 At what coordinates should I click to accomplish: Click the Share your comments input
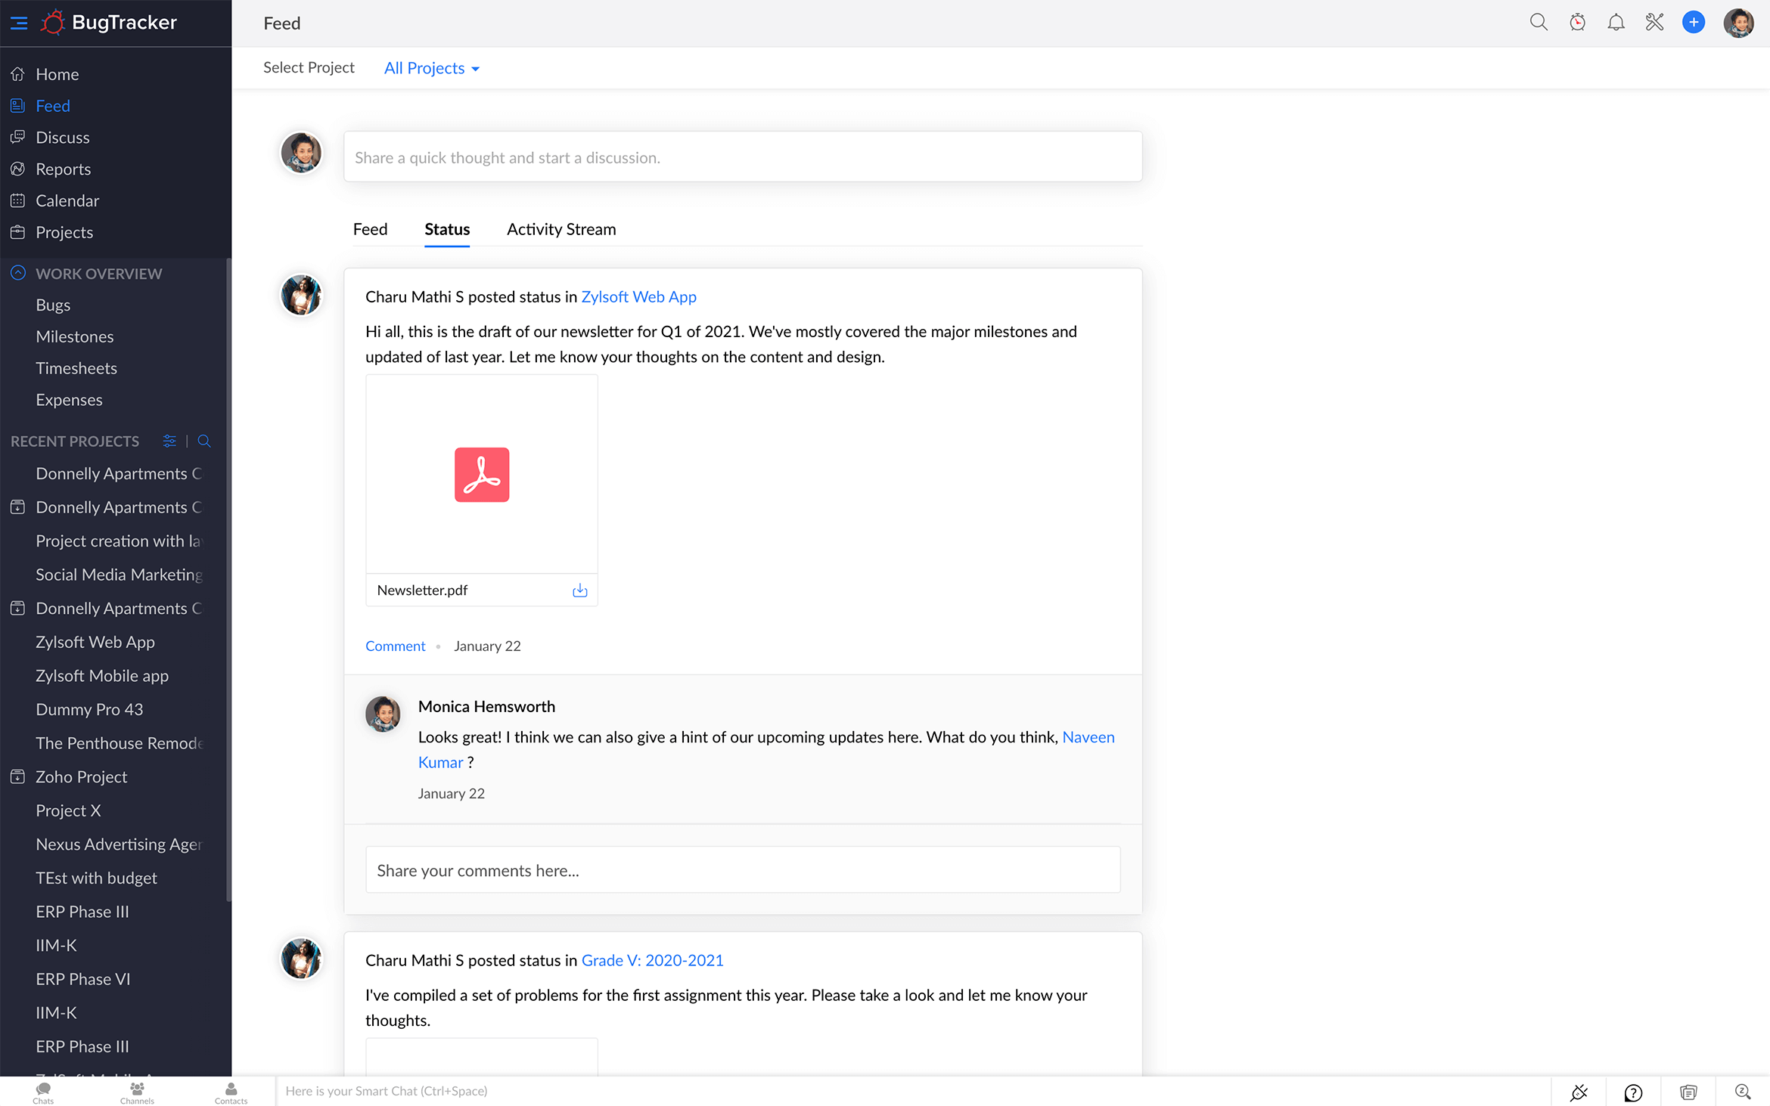point(743,870)
